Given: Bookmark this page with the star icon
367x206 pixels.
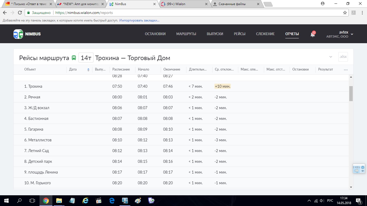Looking at the screenshot, I should (345, 13).
